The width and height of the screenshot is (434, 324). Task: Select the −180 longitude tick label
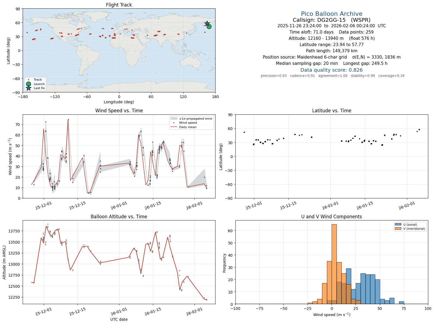(23, 97)
